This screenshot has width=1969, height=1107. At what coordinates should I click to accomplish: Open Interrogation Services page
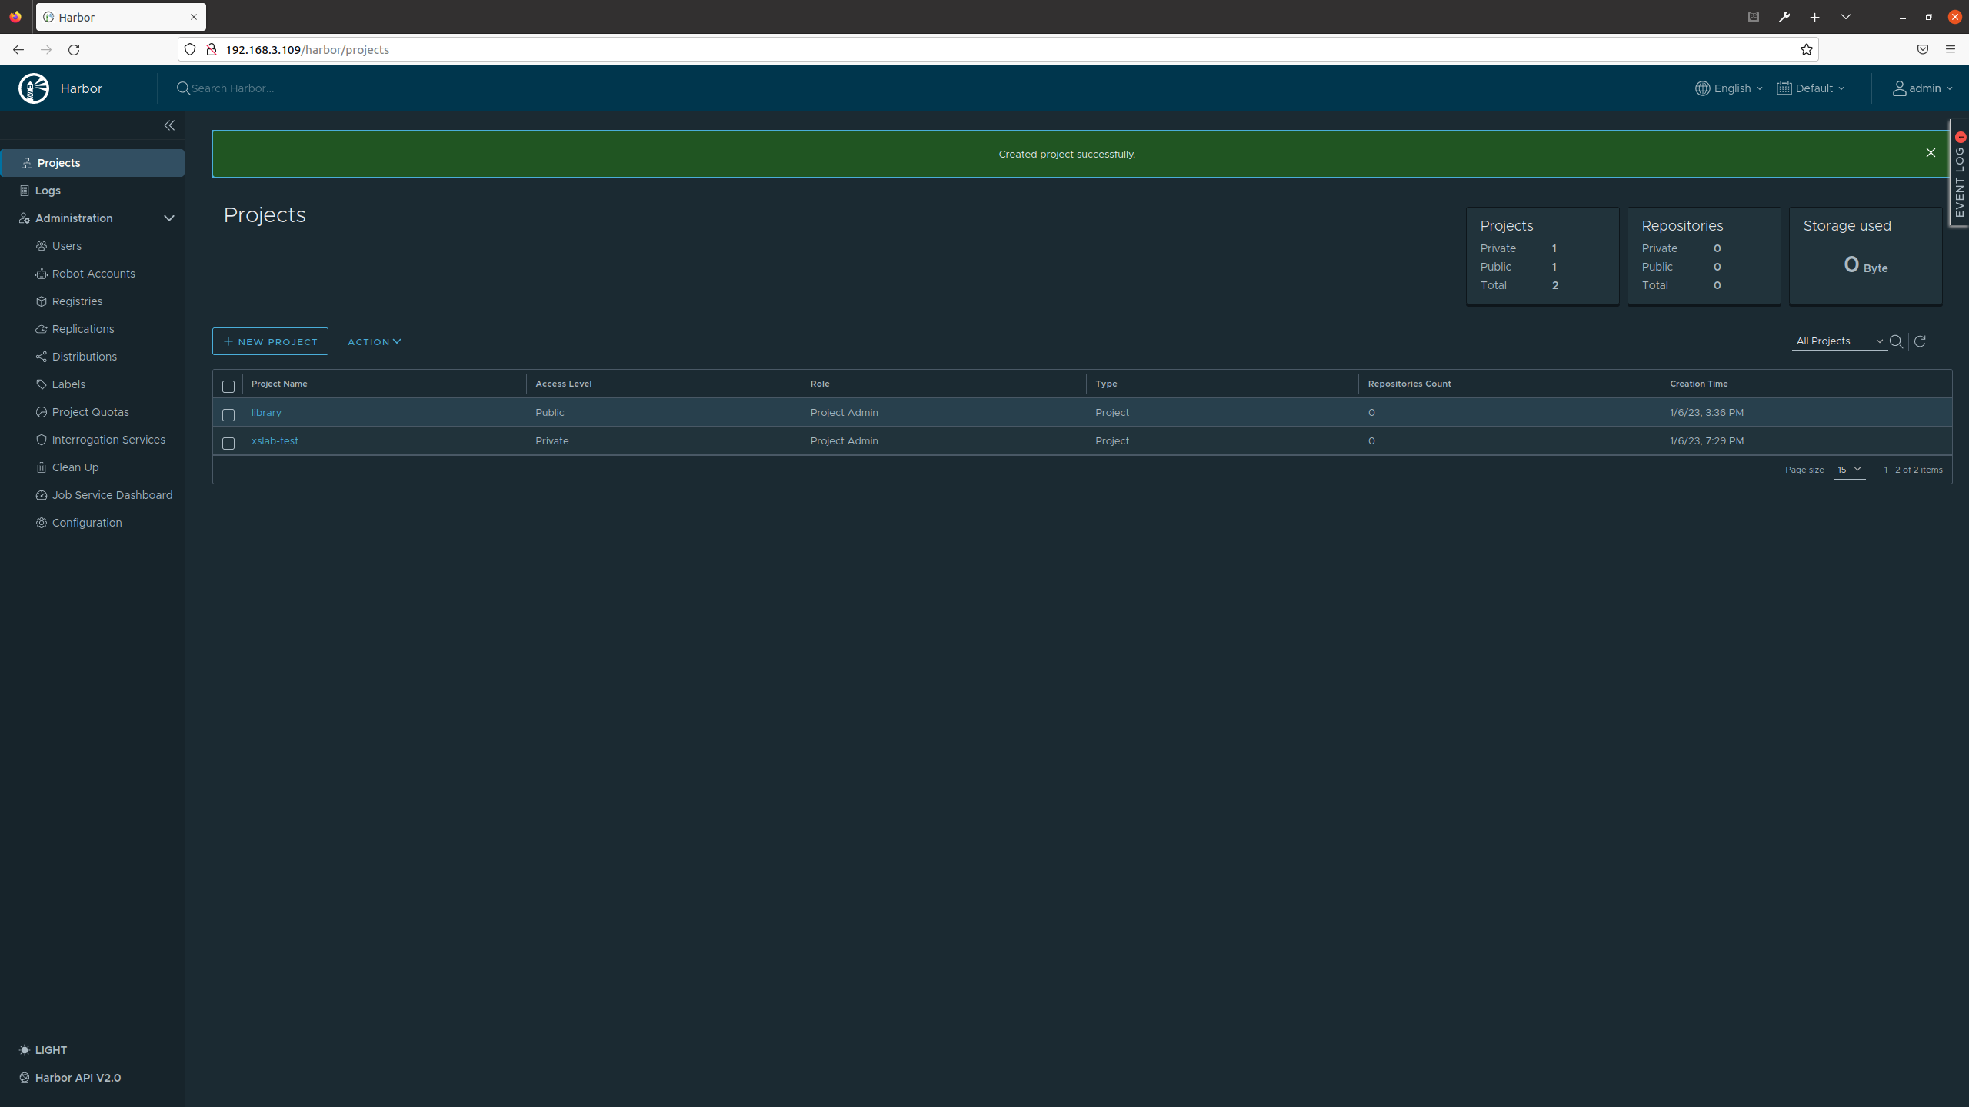(108, 440)
